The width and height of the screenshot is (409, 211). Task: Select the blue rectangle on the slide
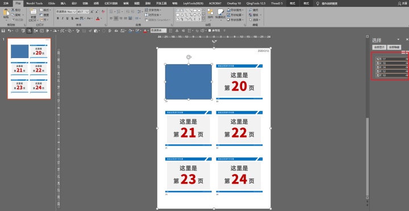pyautogui.click(x=189, y=82)
